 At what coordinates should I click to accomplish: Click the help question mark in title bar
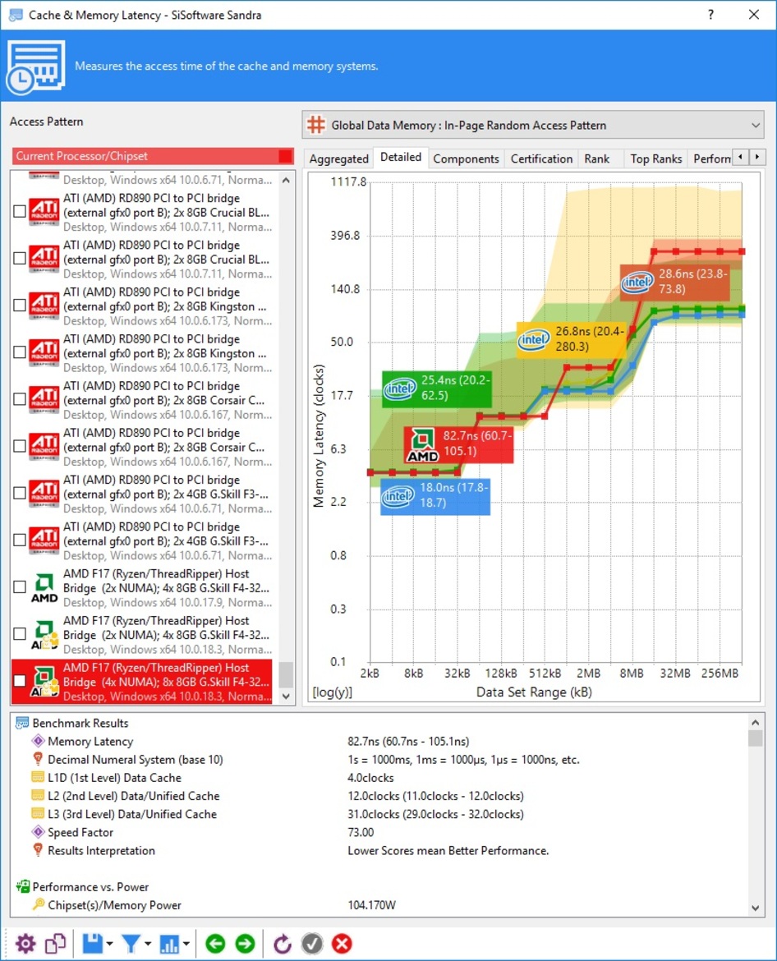(x=710, y=15)
